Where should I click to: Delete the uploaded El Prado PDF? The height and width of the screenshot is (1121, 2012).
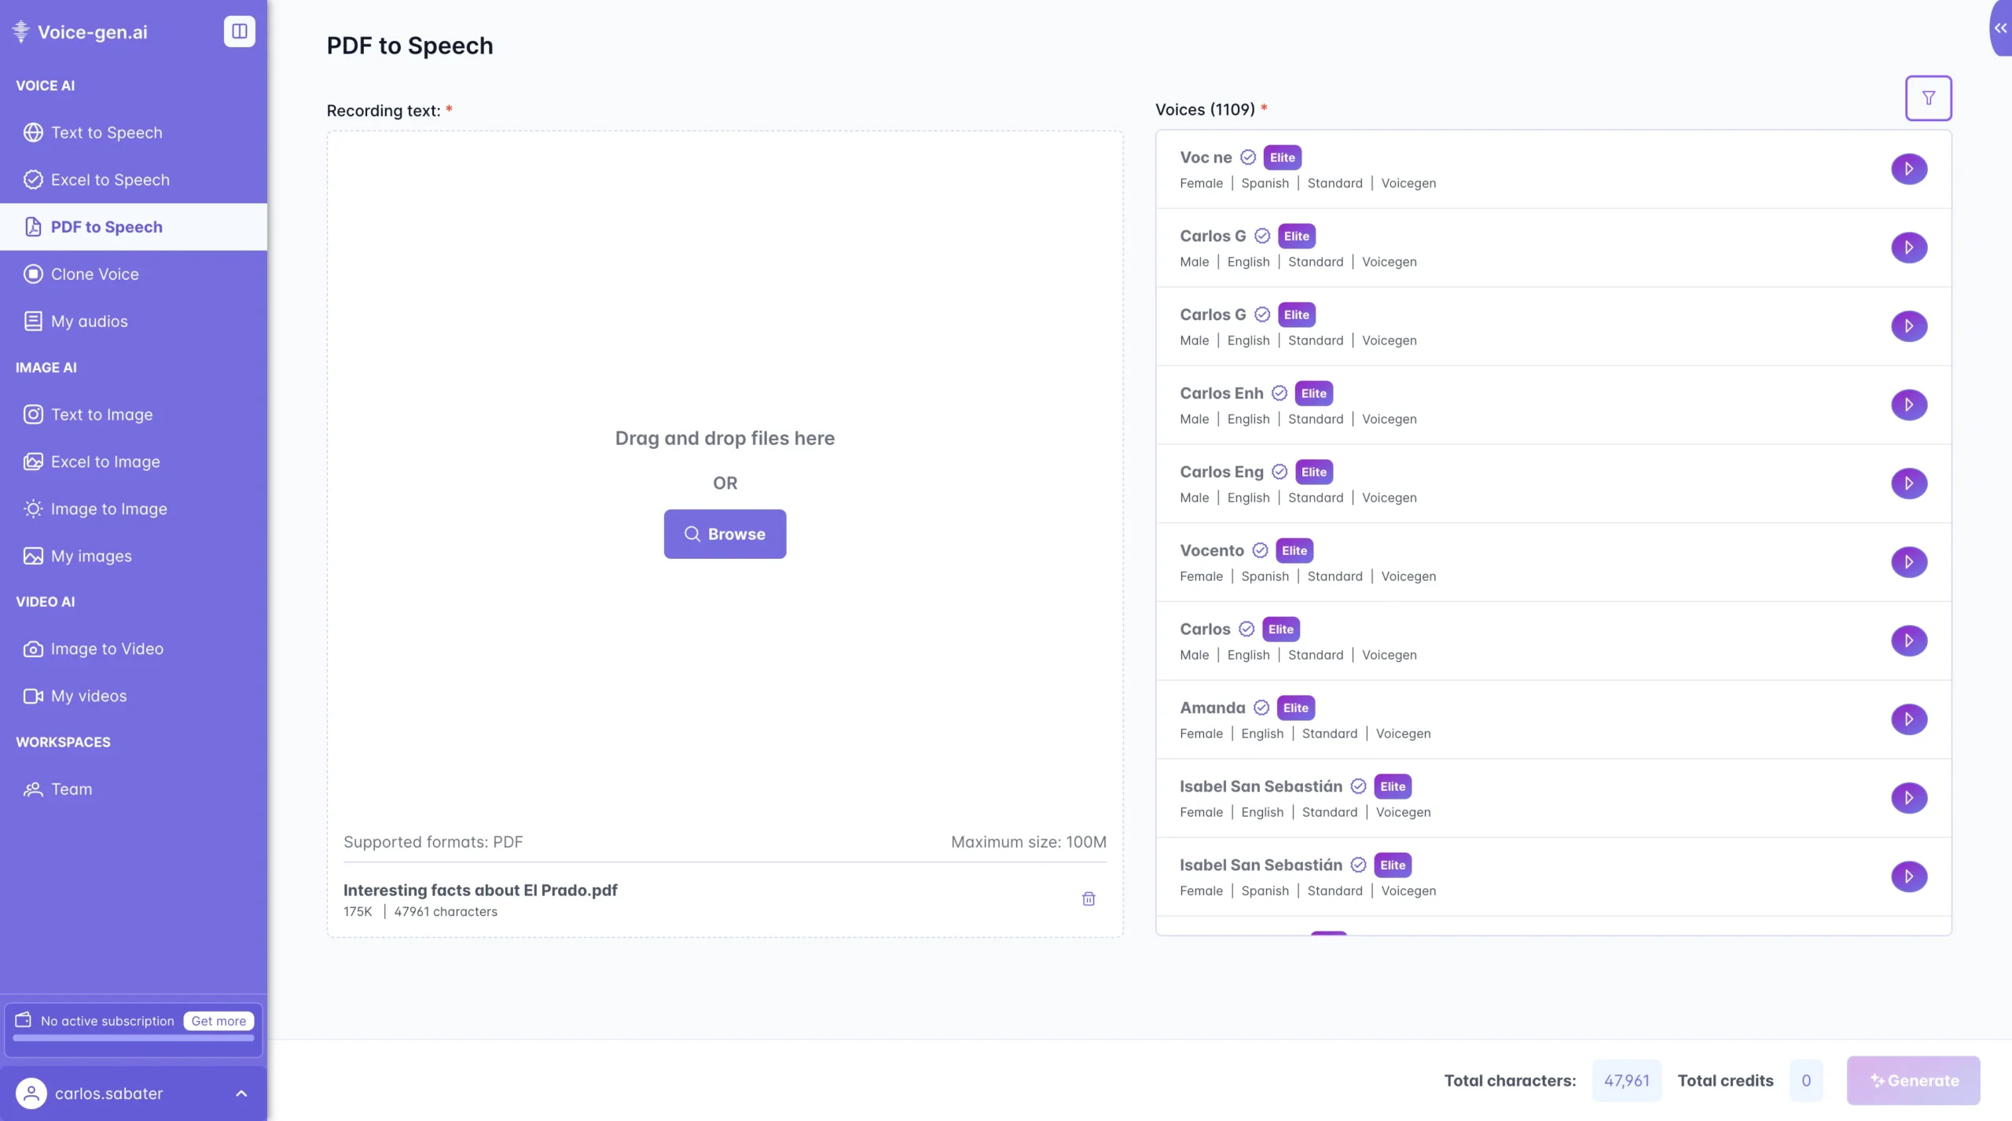[x=1088, y=898]
